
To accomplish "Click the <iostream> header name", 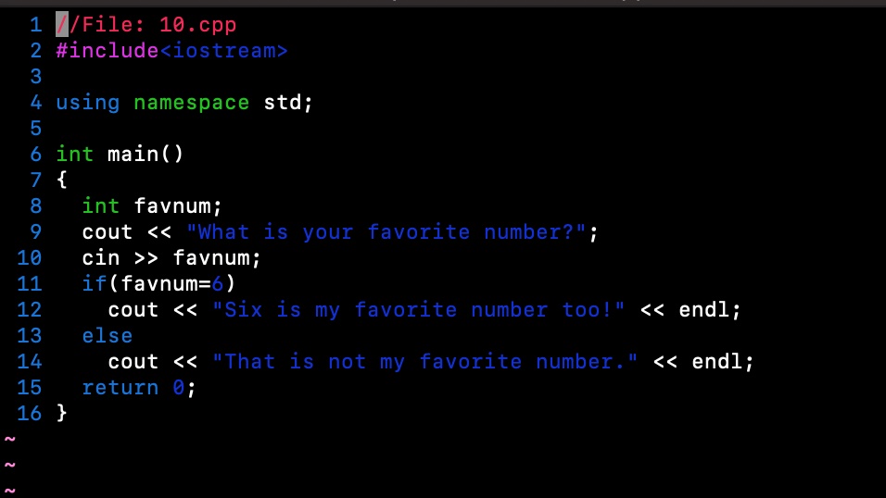I will [x=223, y=51].
